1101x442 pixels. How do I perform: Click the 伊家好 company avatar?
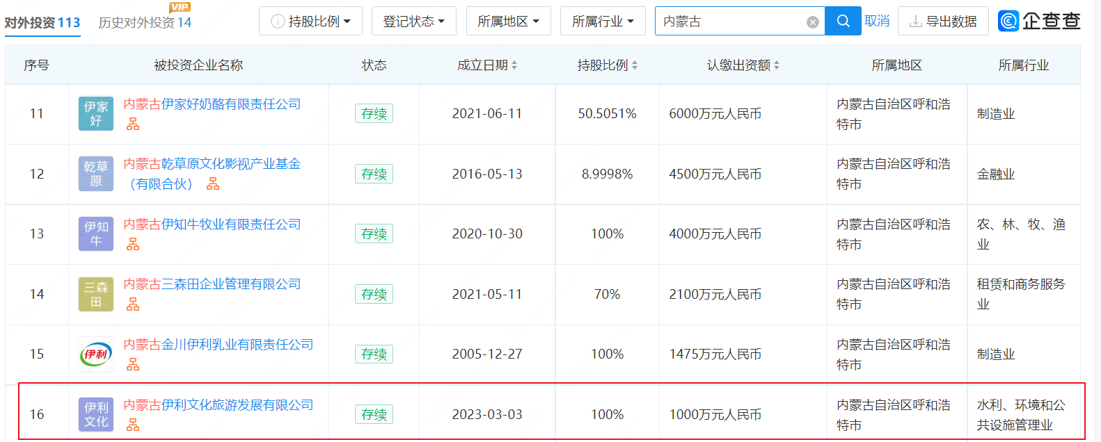coord(96,114)
